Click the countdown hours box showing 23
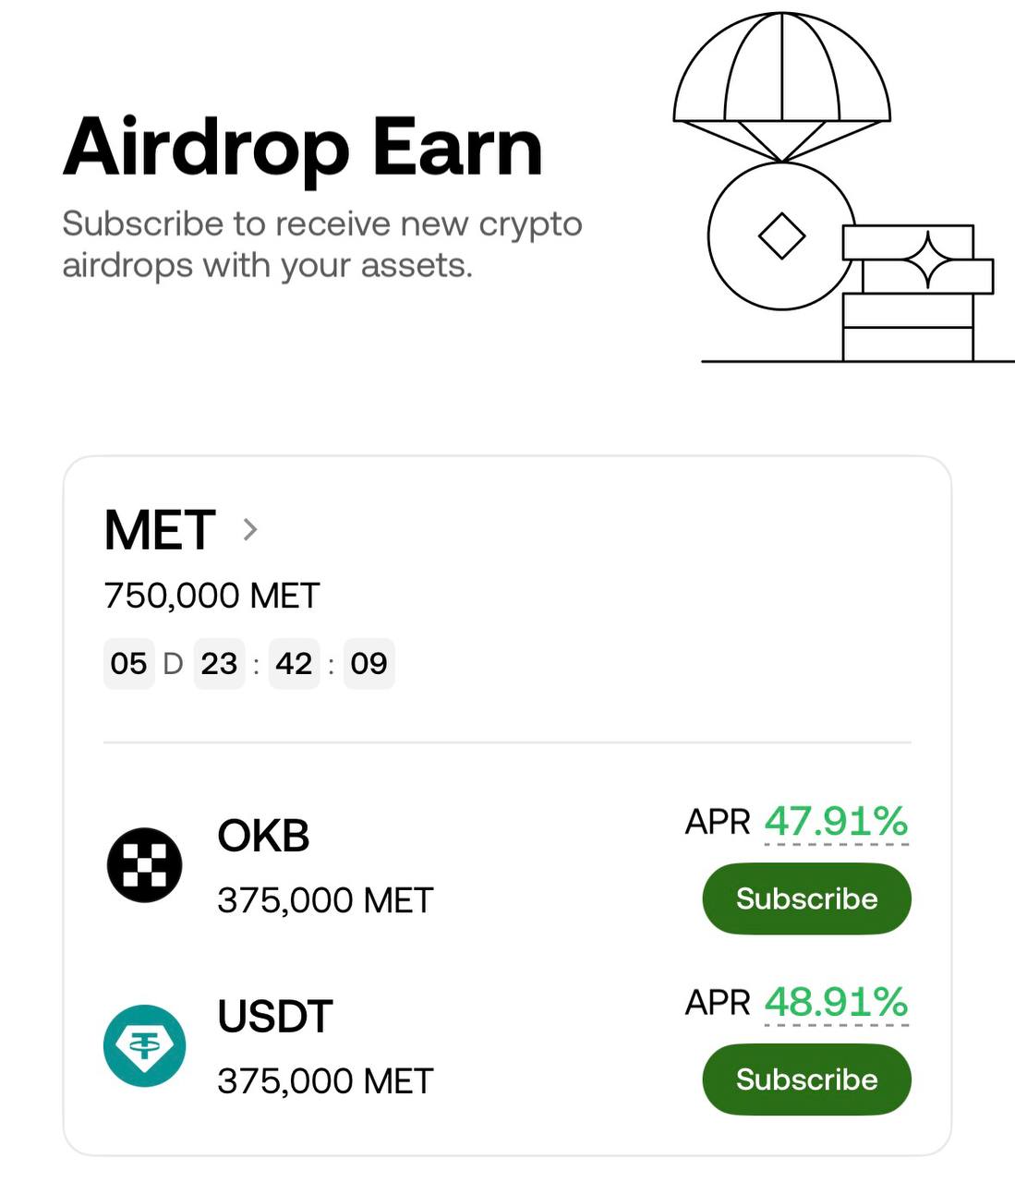The image size is (1015, 1182). pos(219,663)
